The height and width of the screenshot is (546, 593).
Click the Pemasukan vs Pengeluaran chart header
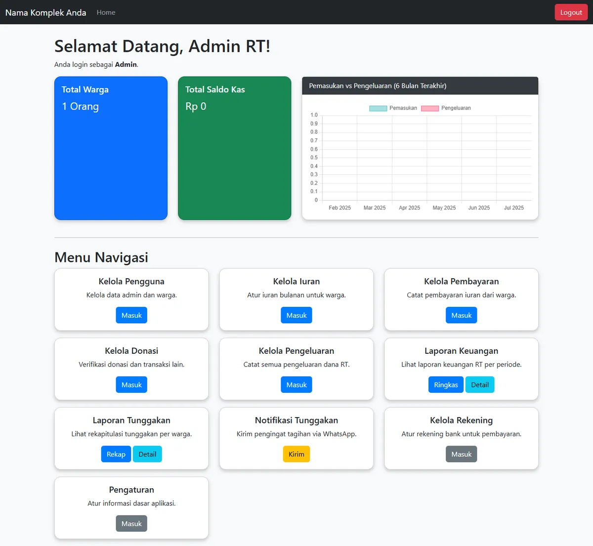[x=420, y=86]
